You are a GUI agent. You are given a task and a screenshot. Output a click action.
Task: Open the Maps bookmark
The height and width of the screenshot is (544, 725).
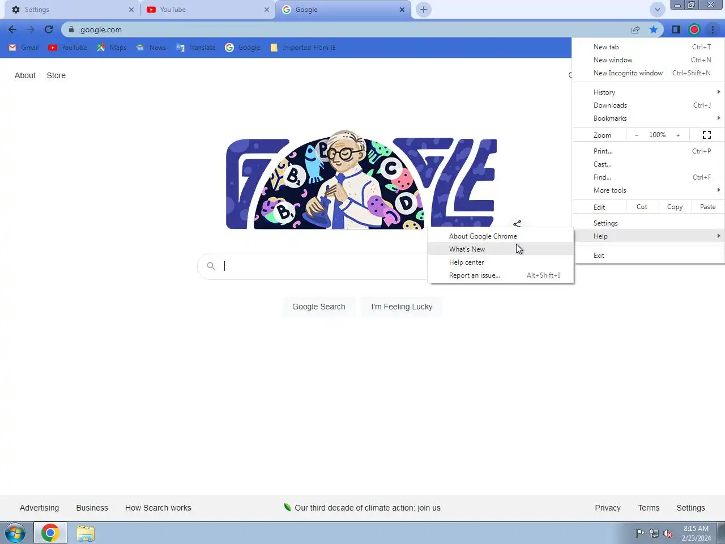point(112,48)
